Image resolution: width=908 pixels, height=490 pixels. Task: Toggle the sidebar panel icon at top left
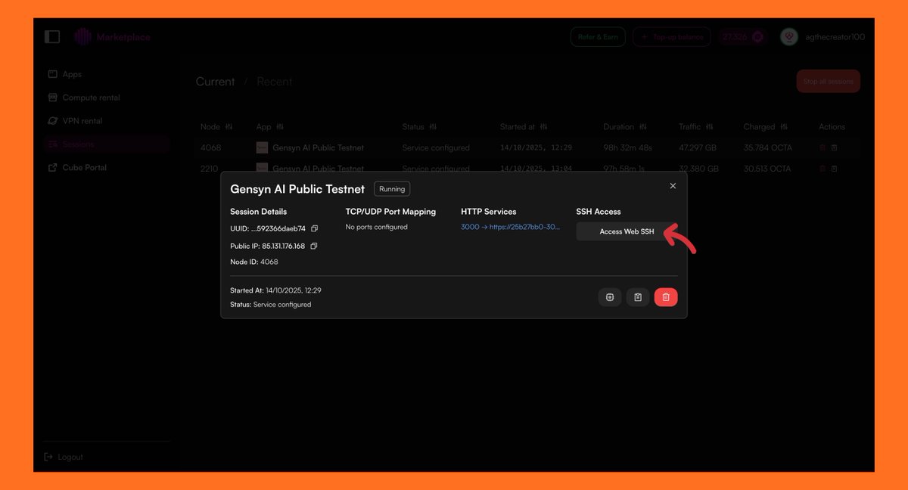(52, 36)
